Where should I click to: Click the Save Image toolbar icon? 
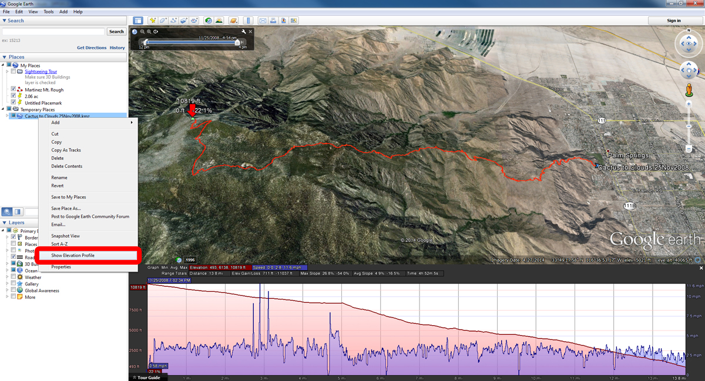pyautogui.click(x=283, y=21)
